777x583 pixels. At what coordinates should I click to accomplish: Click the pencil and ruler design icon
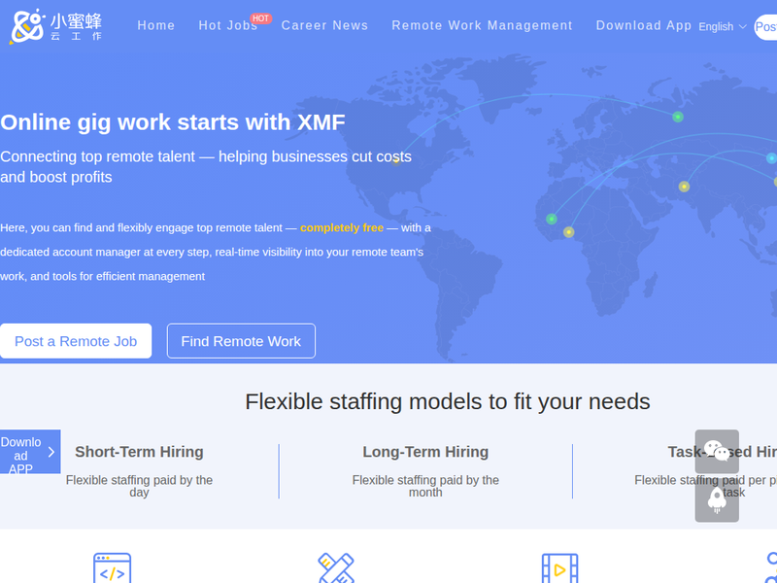pos(336,568)
